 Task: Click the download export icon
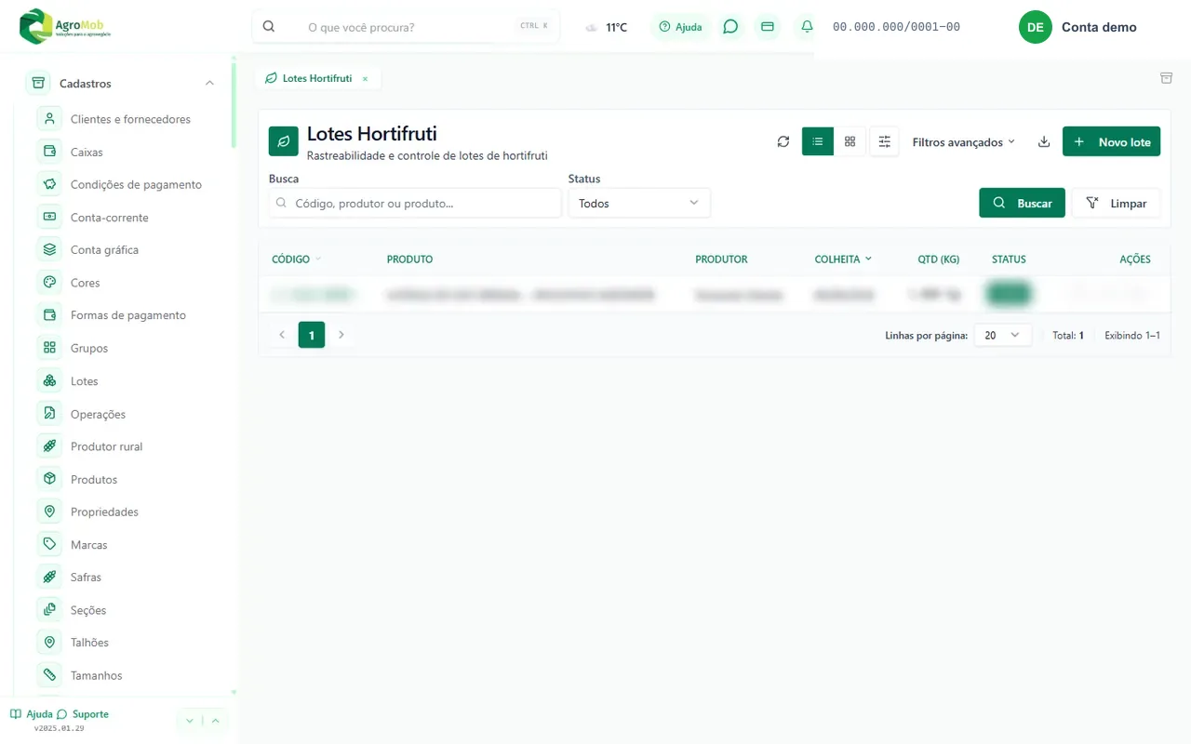pos(1044,141)
